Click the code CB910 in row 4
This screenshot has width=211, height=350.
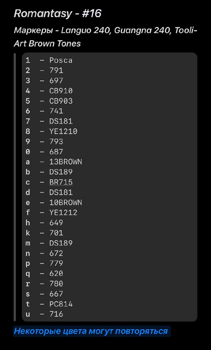(61, 91)
